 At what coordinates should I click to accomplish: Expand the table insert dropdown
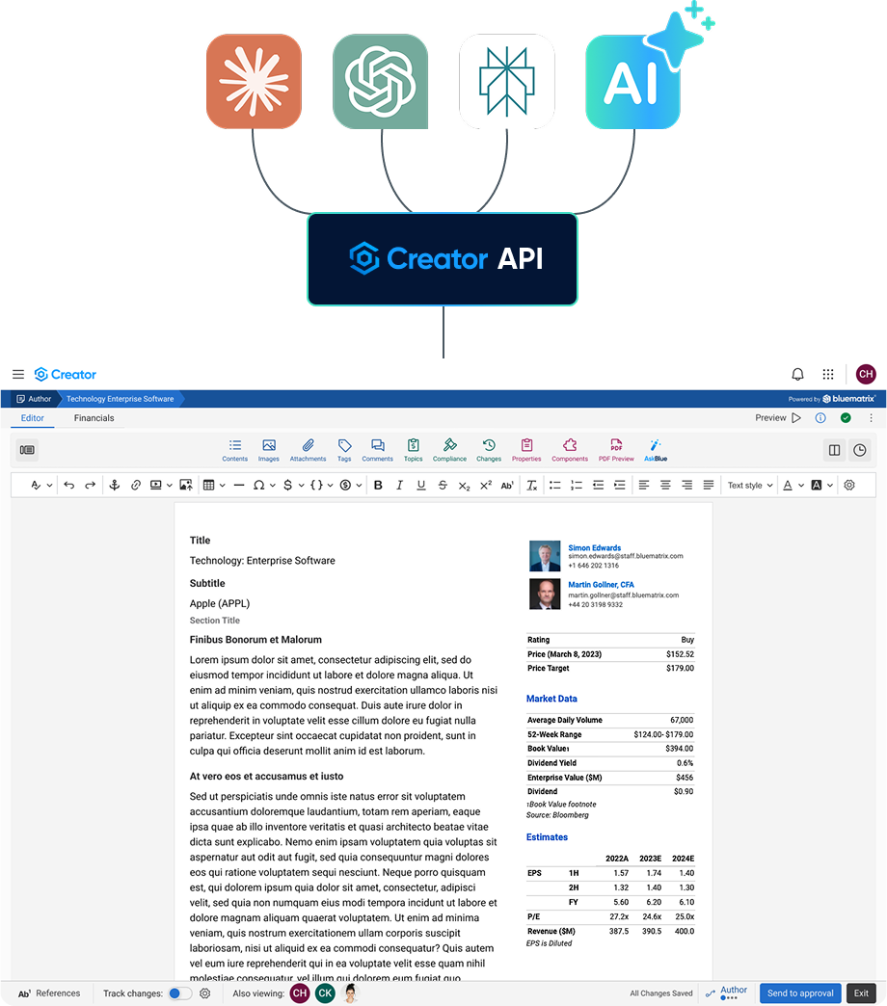(222, 485)
